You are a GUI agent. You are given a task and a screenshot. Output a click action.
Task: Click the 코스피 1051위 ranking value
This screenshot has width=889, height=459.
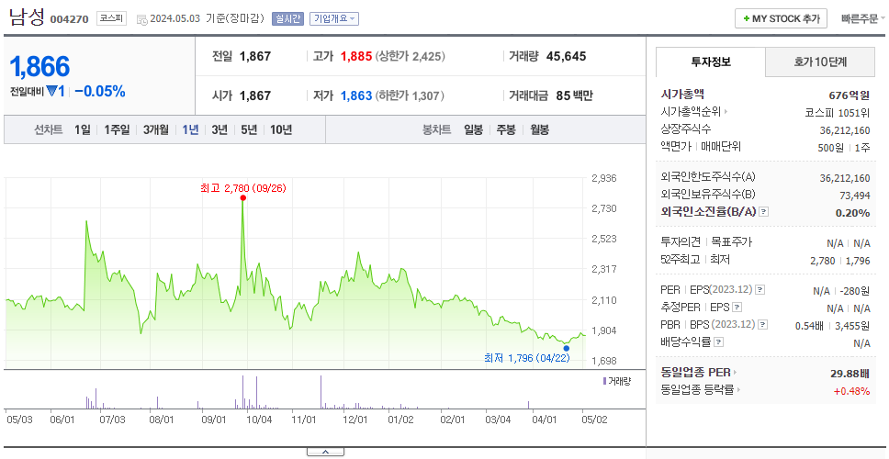[838, 112]
